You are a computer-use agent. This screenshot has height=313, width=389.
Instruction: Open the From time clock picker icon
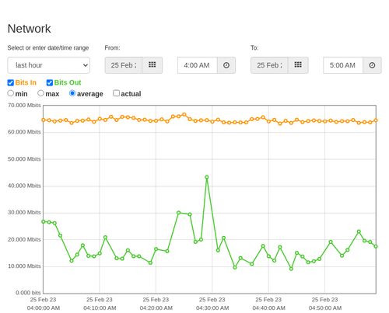(x=226, y=65)
